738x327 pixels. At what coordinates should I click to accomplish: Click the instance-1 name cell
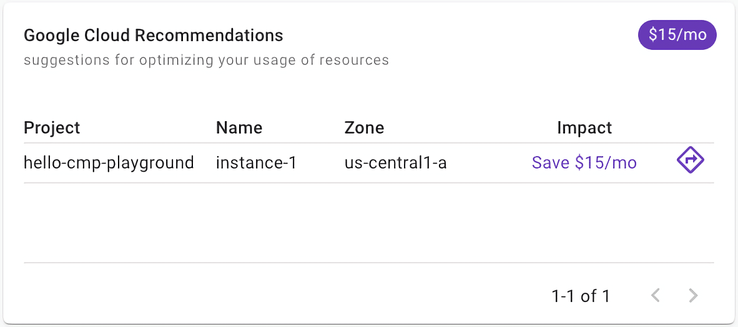point(256,163)
